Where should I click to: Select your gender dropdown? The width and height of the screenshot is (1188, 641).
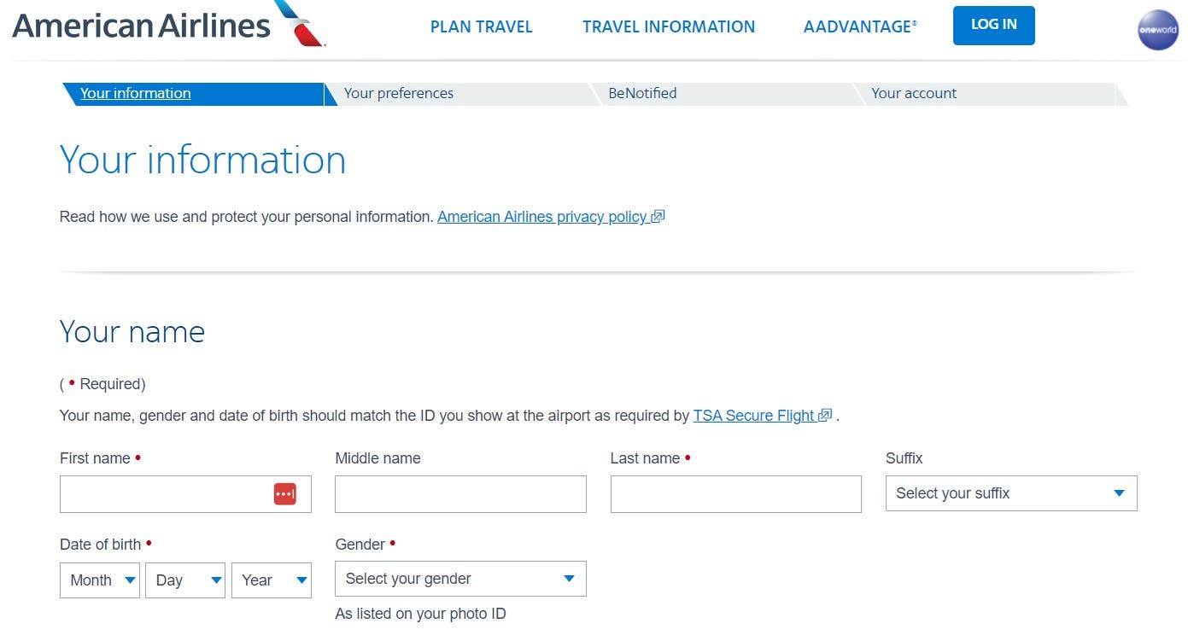tap(460, 579)
